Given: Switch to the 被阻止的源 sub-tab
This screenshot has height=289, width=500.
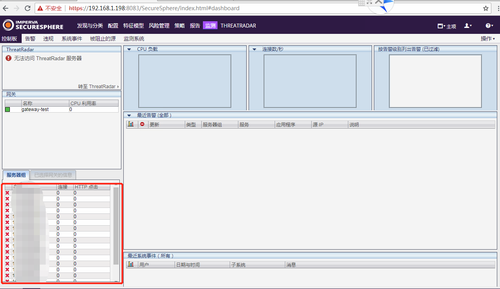Looking at the screenshot, I should 103,39.
